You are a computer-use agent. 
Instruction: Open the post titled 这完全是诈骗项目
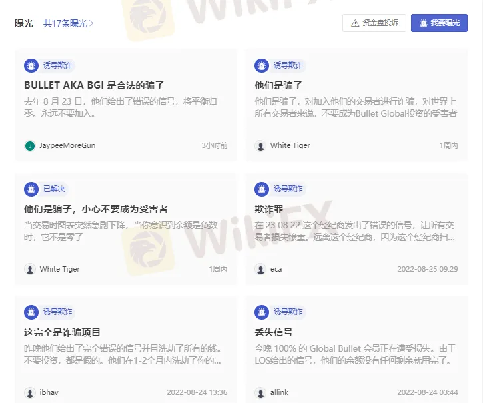tap(62, 332)
